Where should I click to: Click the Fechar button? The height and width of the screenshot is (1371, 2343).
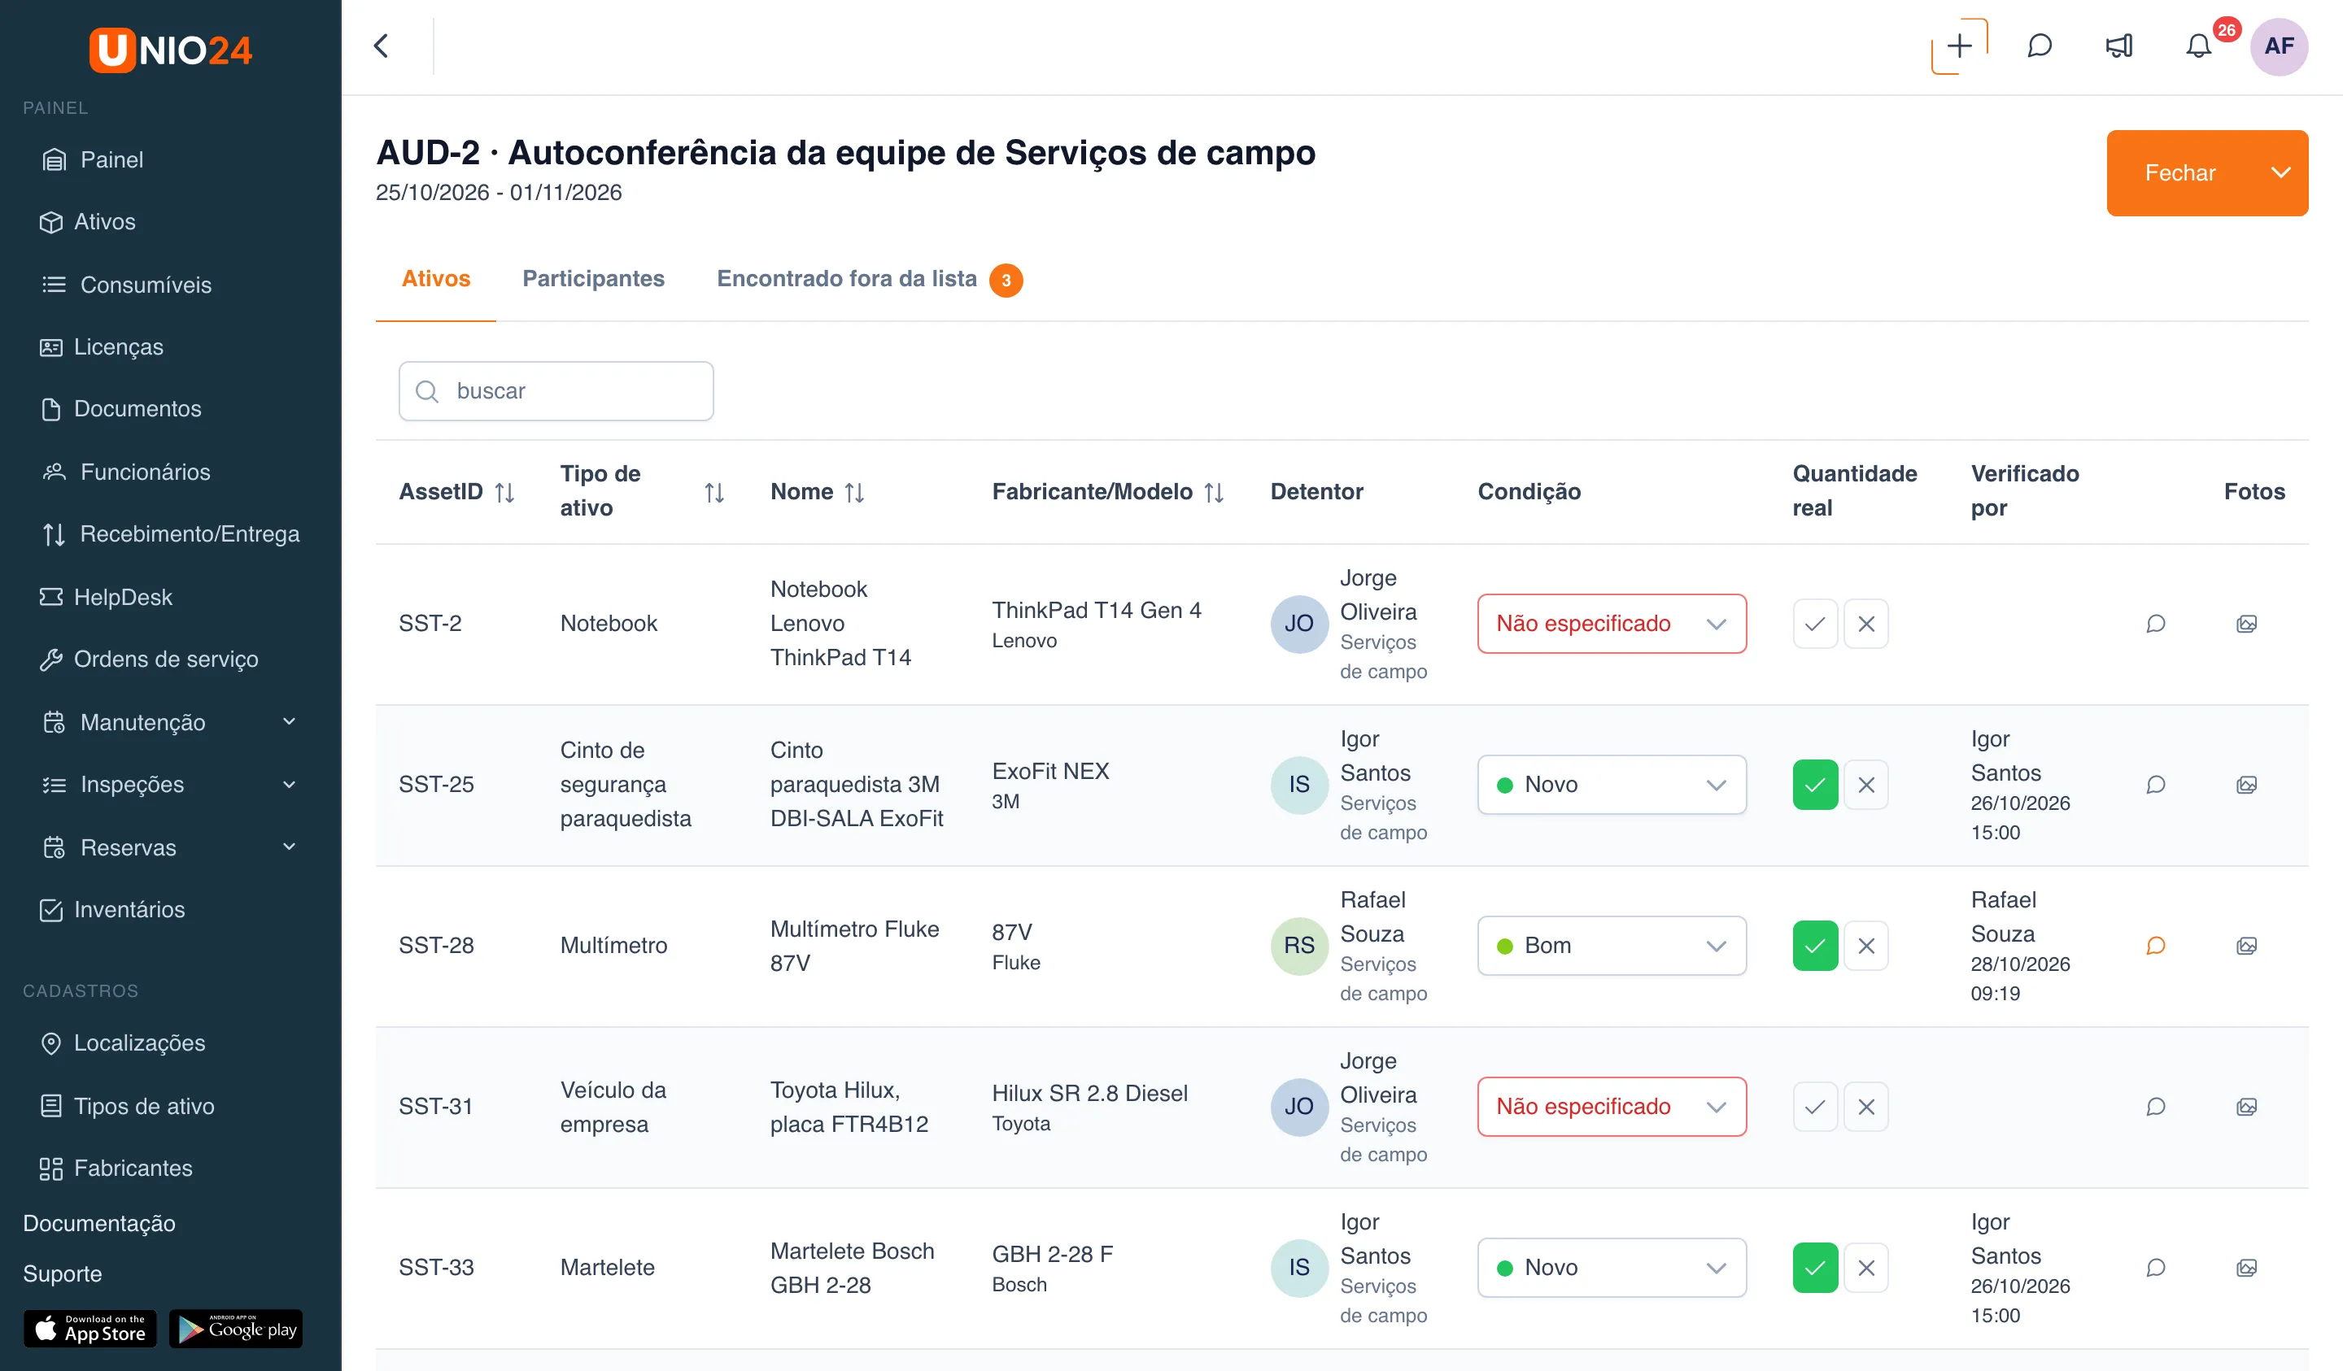coord(2180,173)
